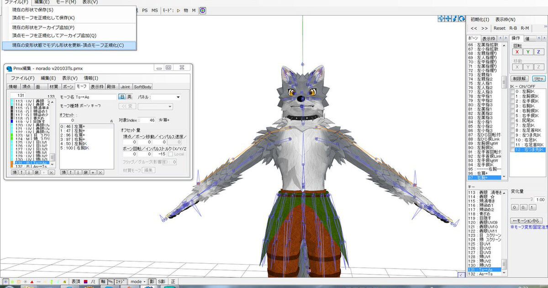548x288 pixels.
Task: Select offset row 4 : 50 | 左腕IK
Action: pos(87,144)
